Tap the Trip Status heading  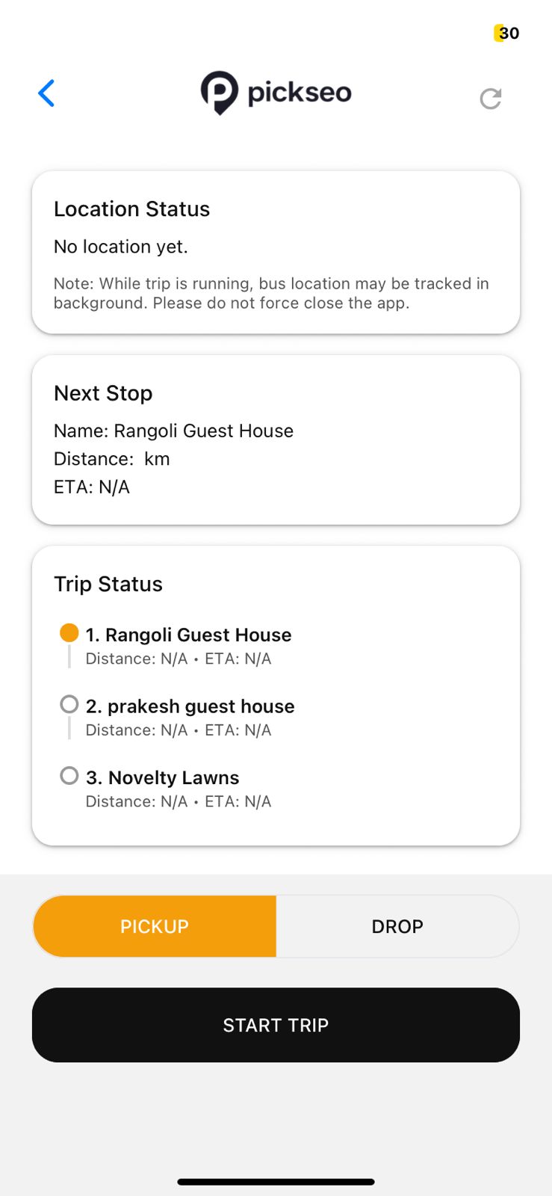108,584
